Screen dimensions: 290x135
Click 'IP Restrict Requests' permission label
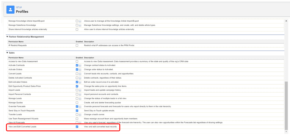(17, 45)
